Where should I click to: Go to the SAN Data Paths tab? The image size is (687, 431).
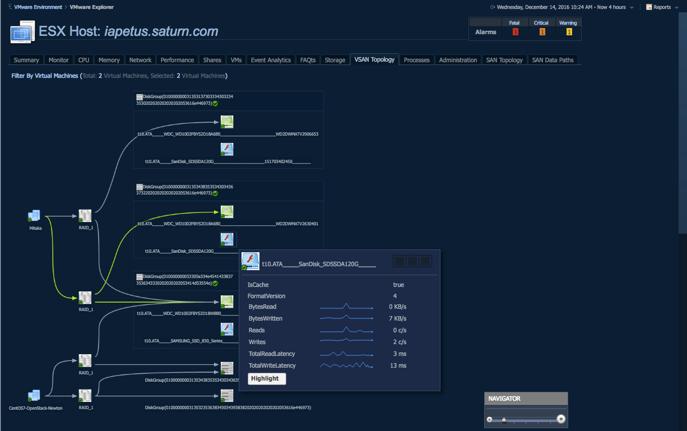pyautogui.click(x=553, y=60)
